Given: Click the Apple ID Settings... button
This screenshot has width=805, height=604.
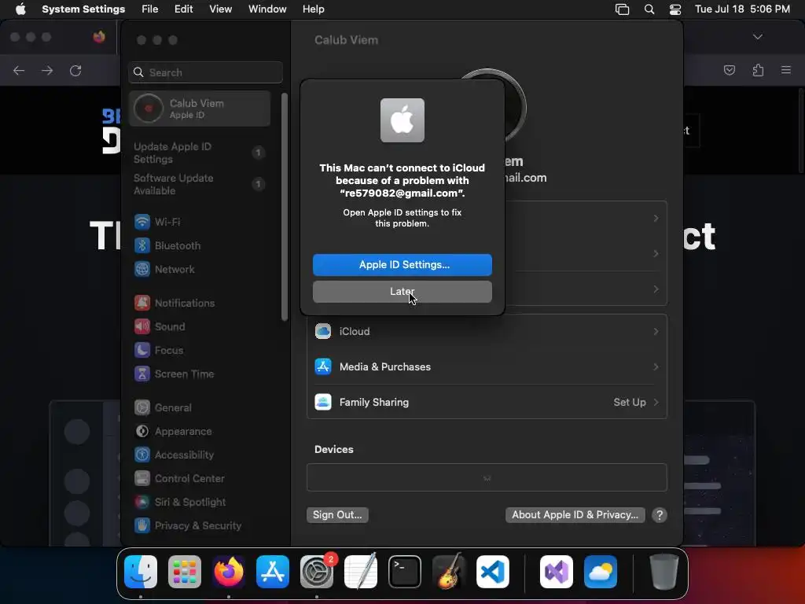Looking at the screenshot, I should tap(402, 264).
